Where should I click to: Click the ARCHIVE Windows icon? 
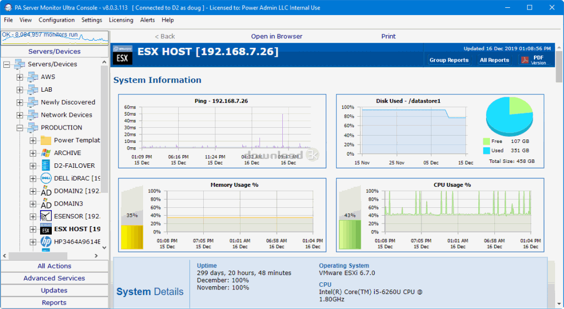click(46, 153)
